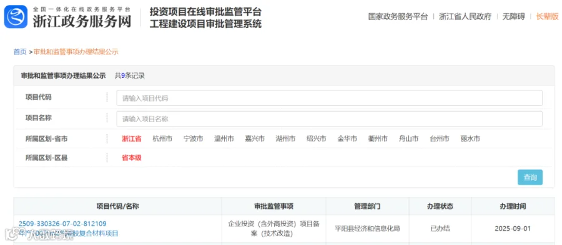The height and width of the screenshot is (245, 562).
Task: Click 企业投资（含外商投资）项目备案 cell
Action: tap(274, 229)
